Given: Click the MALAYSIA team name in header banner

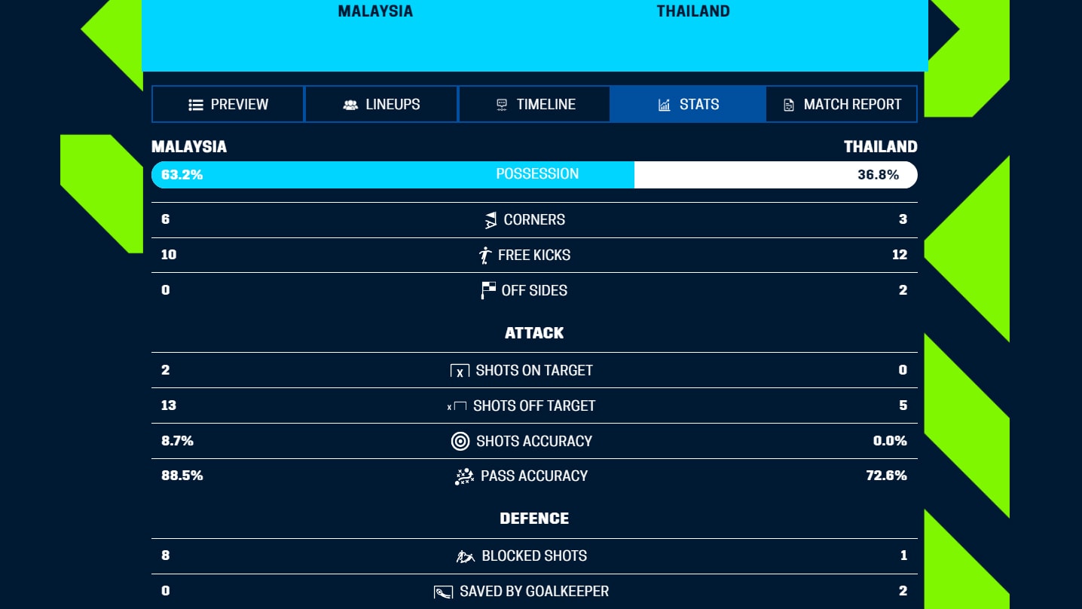Looking at the screenshot, I should point(375,11).
